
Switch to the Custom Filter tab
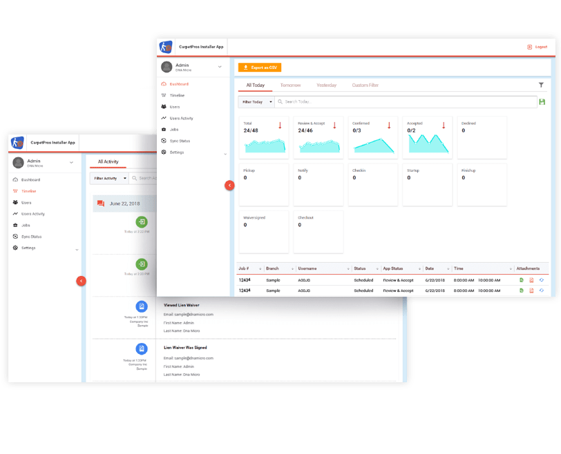pyautogui.click(x=365, y=85)
